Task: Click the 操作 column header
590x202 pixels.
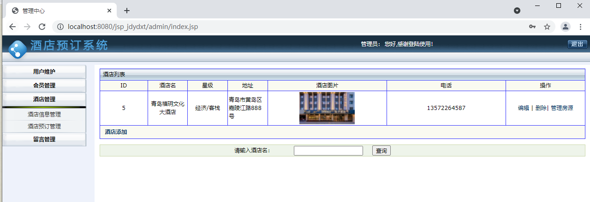Action: (x=545, y=86)
